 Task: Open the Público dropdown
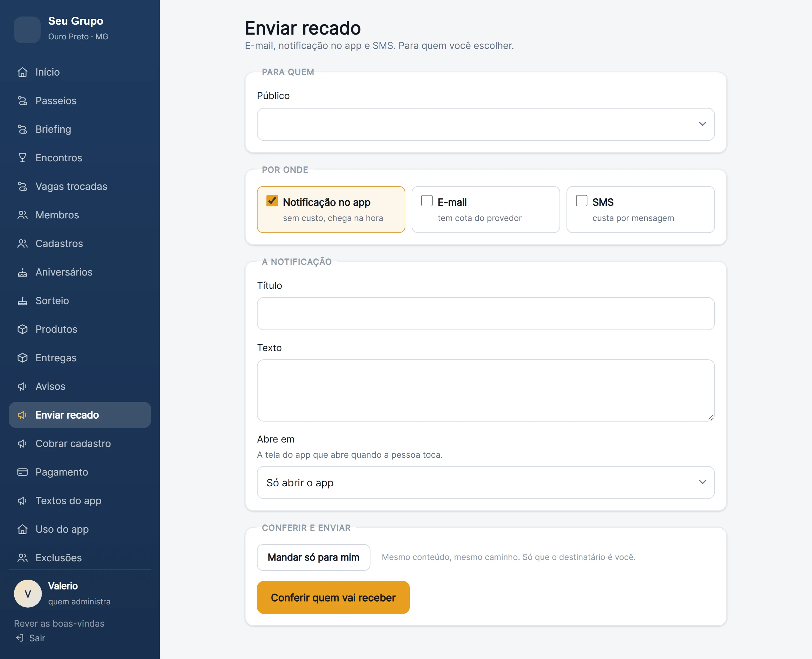[x=485, y=124]
